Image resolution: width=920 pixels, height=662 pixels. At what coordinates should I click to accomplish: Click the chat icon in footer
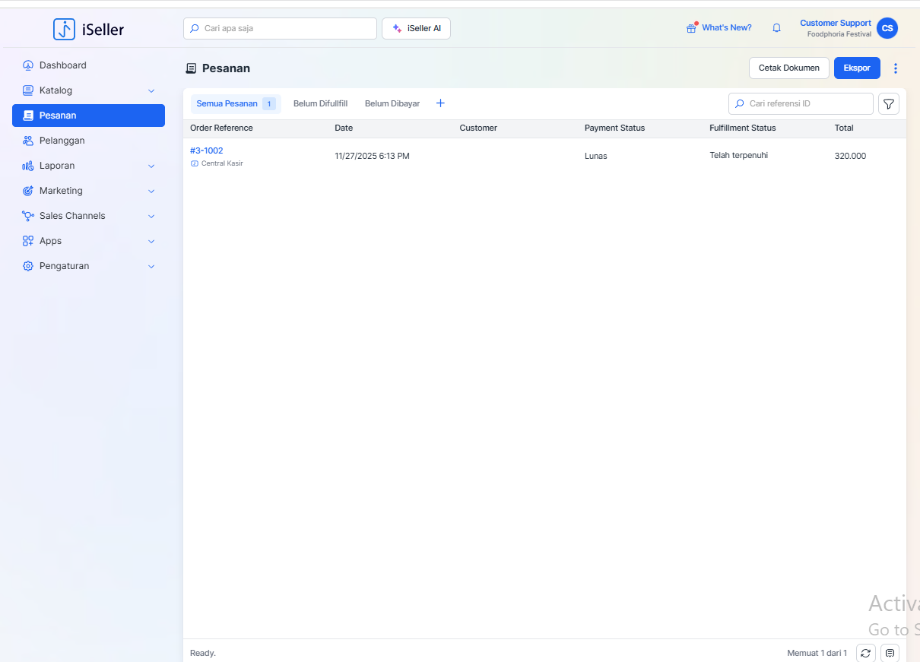point(890,653)
